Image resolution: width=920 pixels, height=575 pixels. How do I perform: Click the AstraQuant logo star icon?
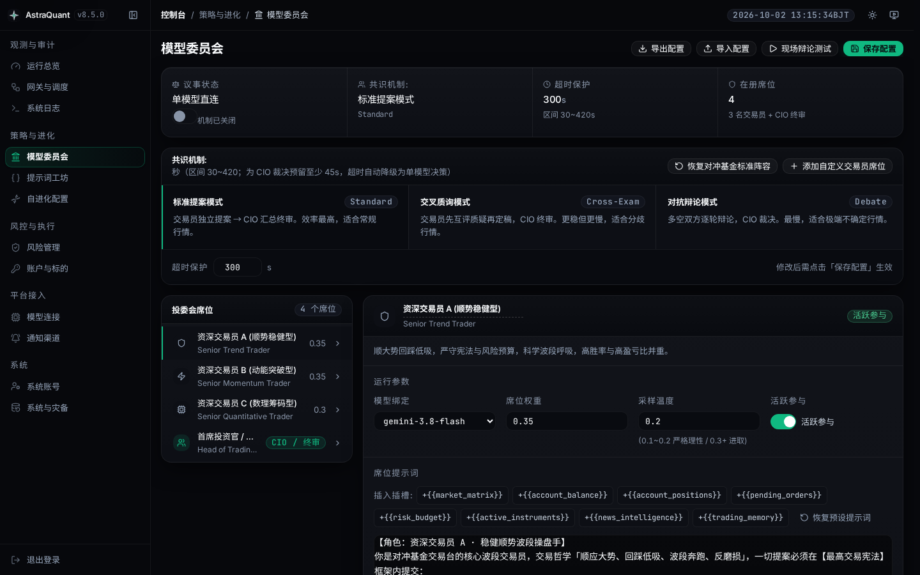[14, 15]
